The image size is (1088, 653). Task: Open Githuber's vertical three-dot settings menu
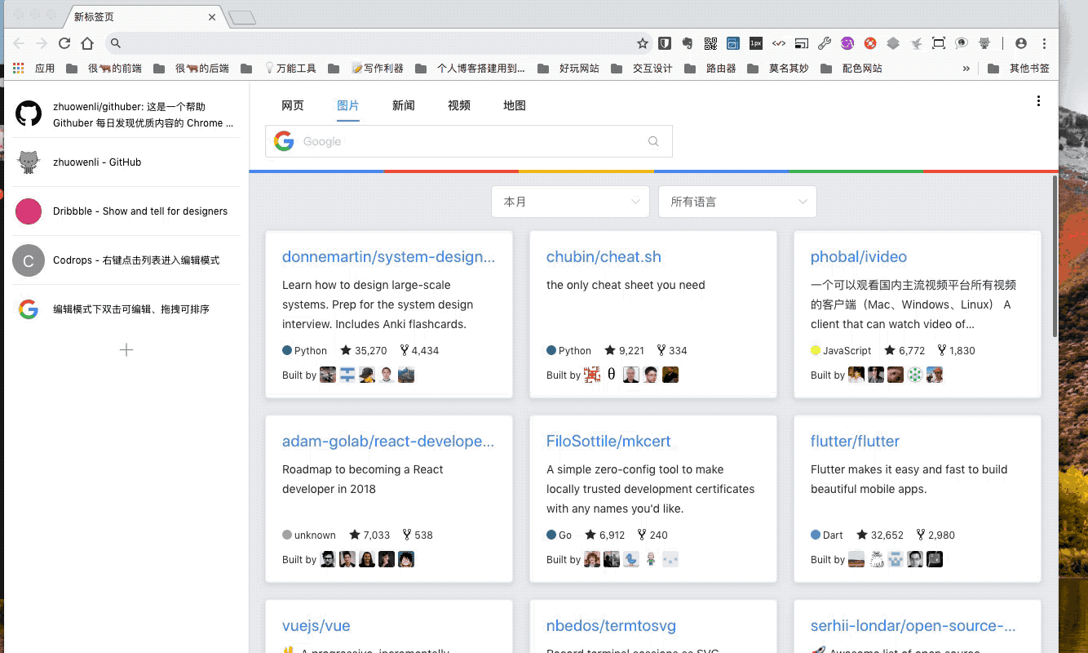[x=1038, y=101]
